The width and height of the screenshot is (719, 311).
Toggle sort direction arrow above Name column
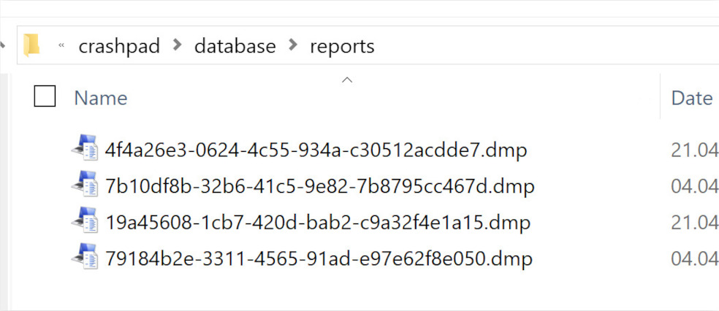click(x=347, y=80)
